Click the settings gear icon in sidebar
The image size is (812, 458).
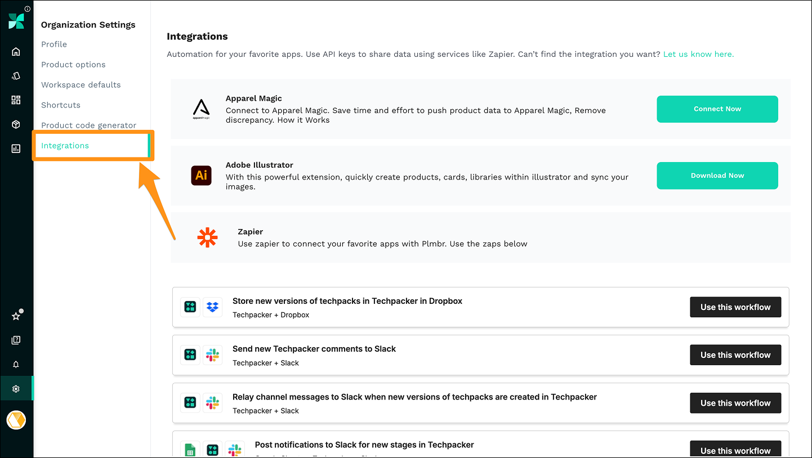16,389
